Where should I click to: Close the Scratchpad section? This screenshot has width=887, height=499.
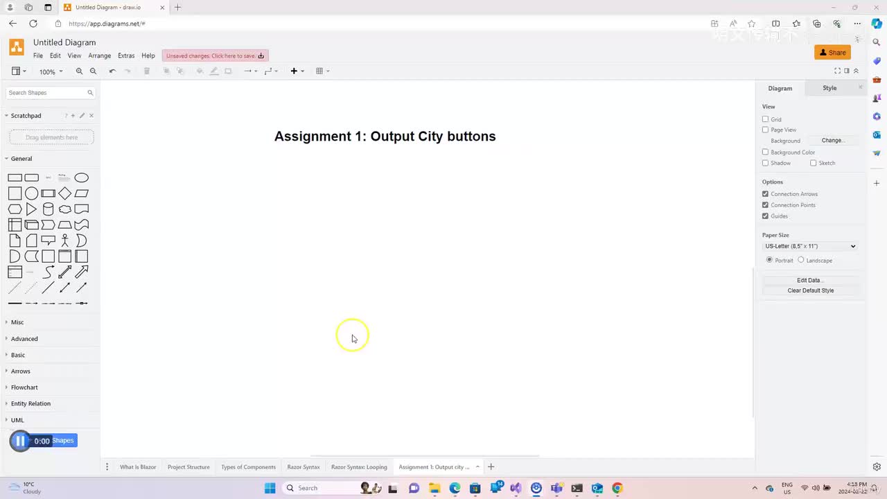[91, 116]
